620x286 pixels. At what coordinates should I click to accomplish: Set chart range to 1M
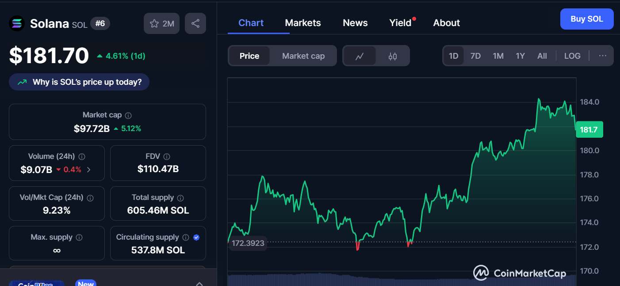tap(498, 56)
